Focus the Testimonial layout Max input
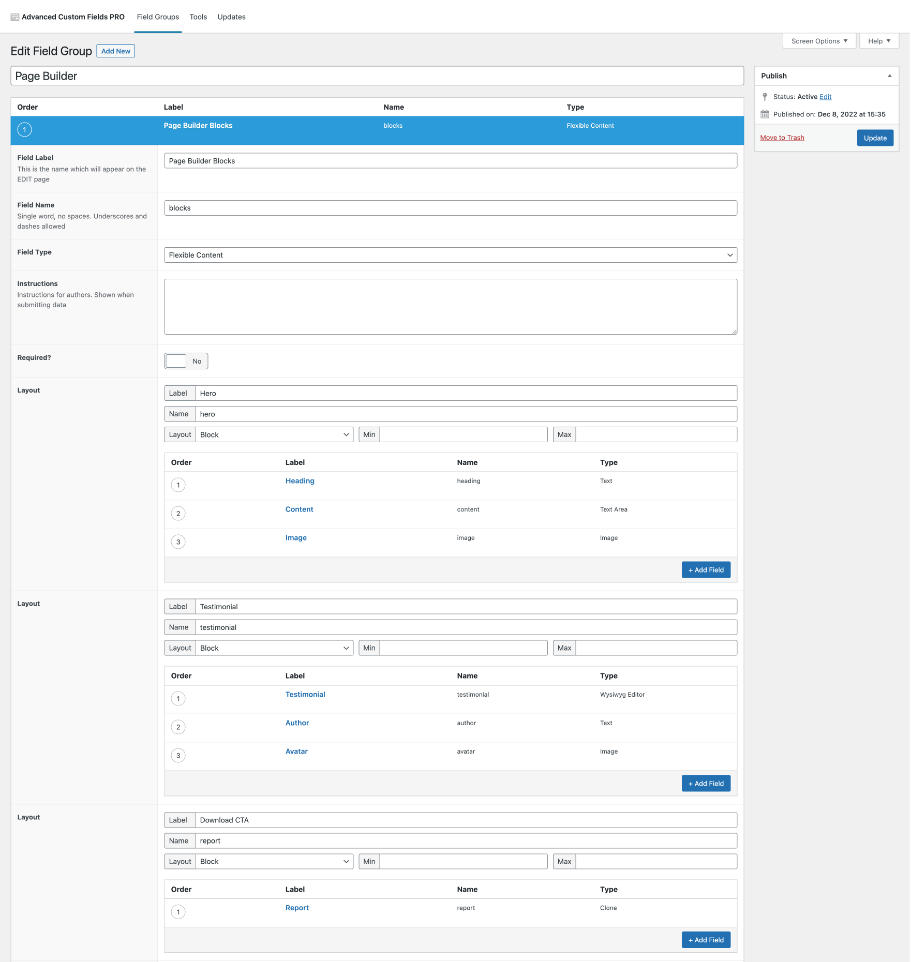 [x=656, y=648]
